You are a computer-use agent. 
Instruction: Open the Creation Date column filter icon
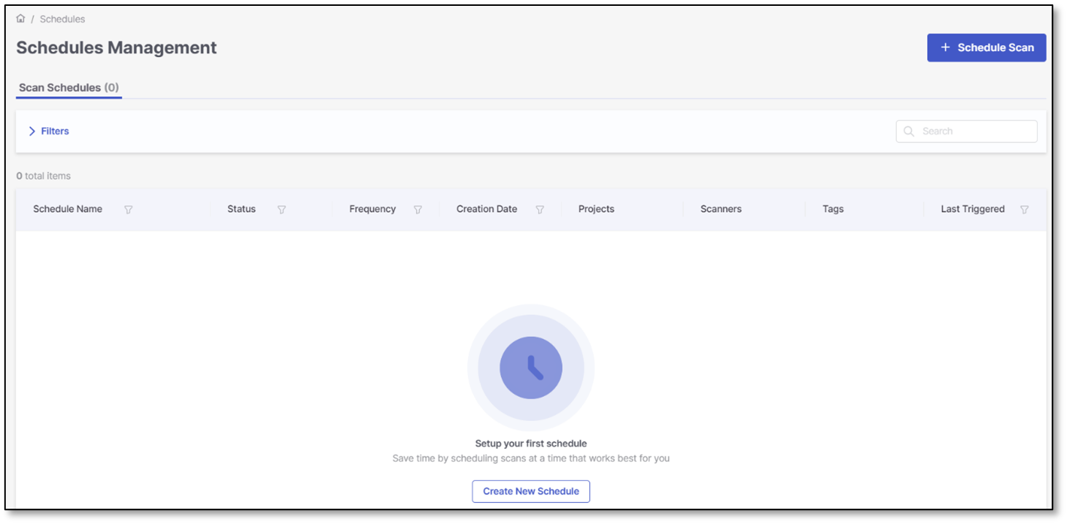(x=540, y=210)
